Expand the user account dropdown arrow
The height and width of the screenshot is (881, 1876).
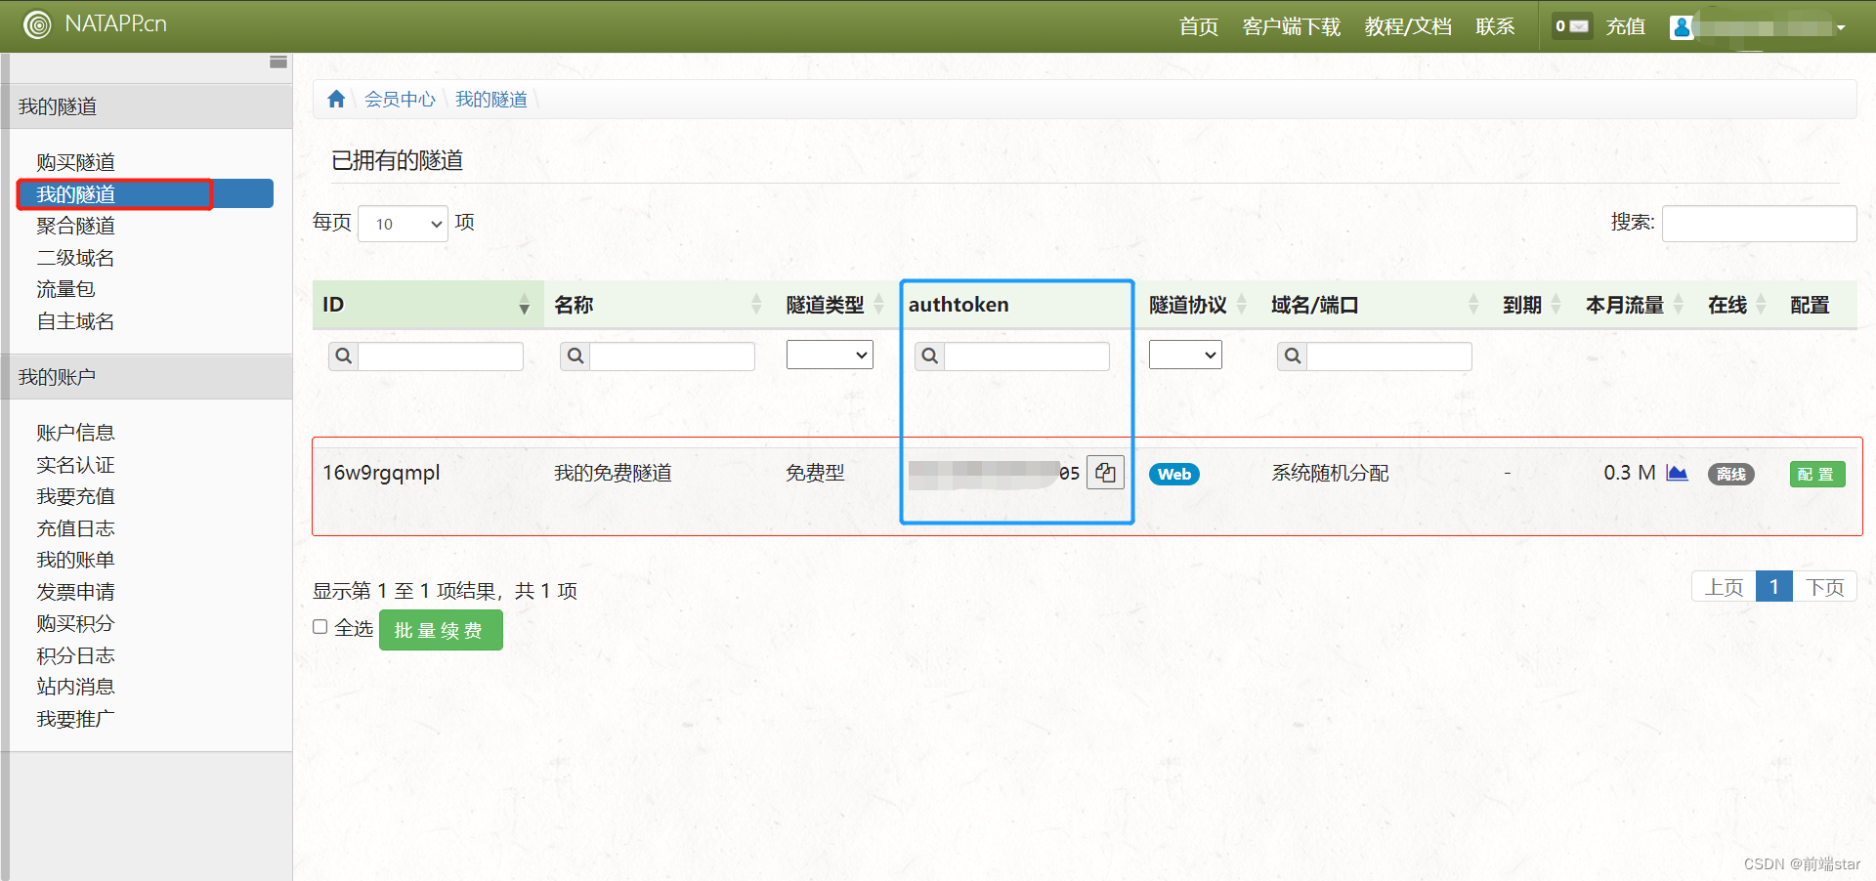click(x=1841, y=27)
